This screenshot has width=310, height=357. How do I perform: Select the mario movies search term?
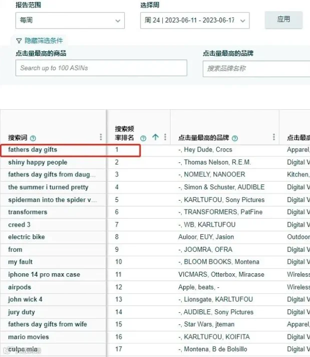pyautogui.click(x=29, y=337)
